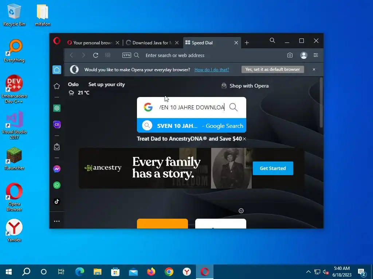
Task: Select 'SVEN 10 JAH... - Google Search' suggestion
Action: point(192,125)
